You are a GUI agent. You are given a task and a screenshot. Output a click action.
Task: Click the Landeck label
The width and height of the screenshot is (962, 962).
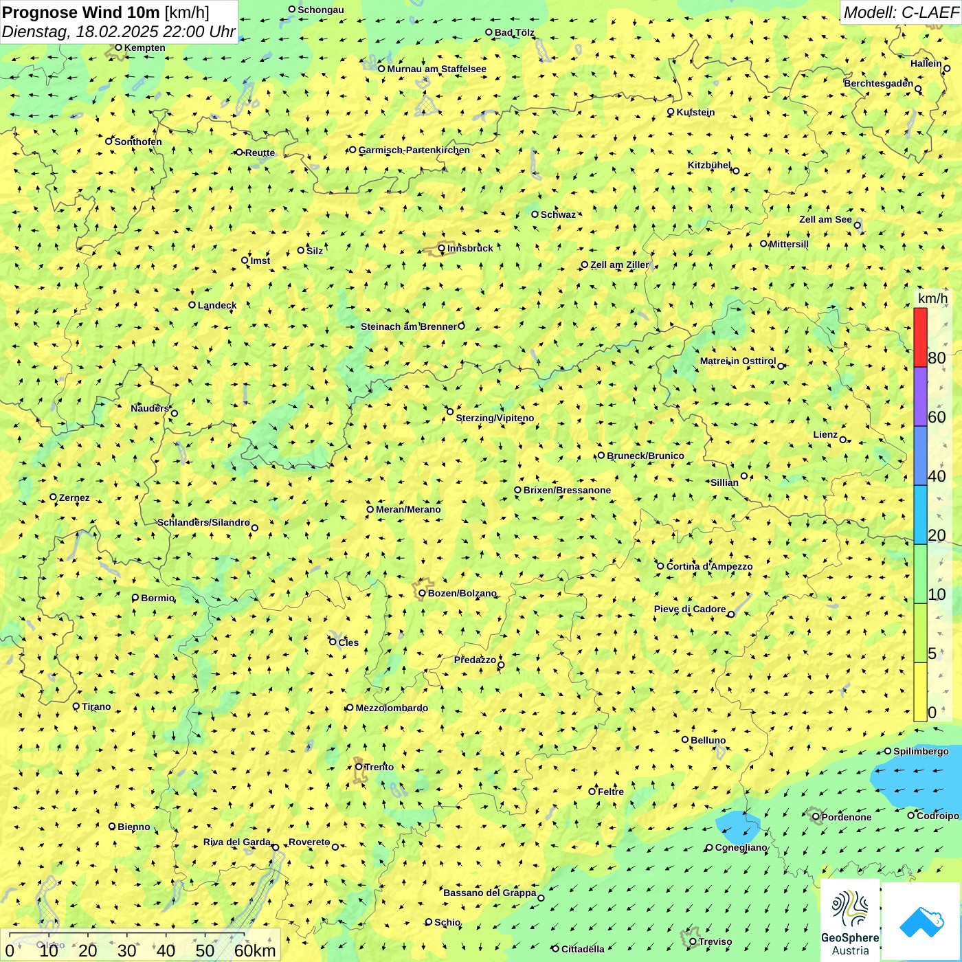[217, 305]
